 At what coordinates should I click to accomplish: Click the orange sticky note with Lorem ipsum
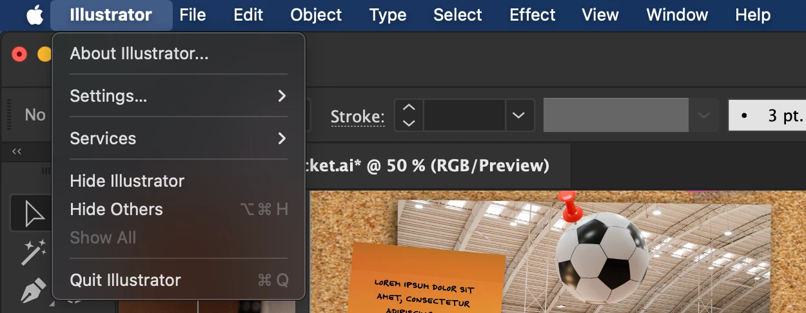[426, 278]
